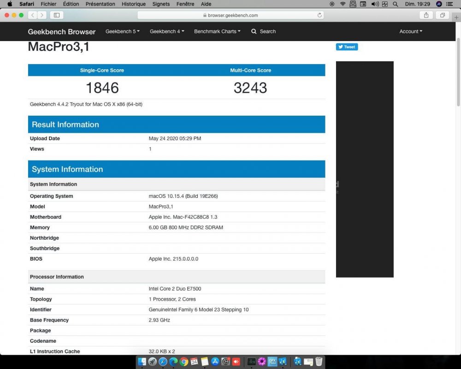Go to Geekbench Browser home link
The height and width of the screenshot is (369, 461).
tap(61, 31)
